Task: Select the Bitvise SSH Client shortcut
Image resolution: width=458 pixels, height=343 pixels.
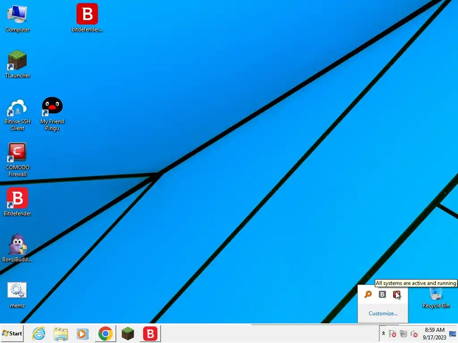Action: click(x=17, y=114)
